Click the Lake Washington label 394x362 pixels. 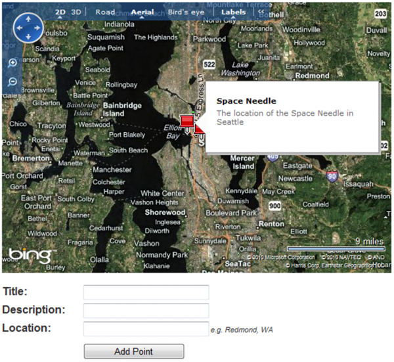tap(240, 69)
